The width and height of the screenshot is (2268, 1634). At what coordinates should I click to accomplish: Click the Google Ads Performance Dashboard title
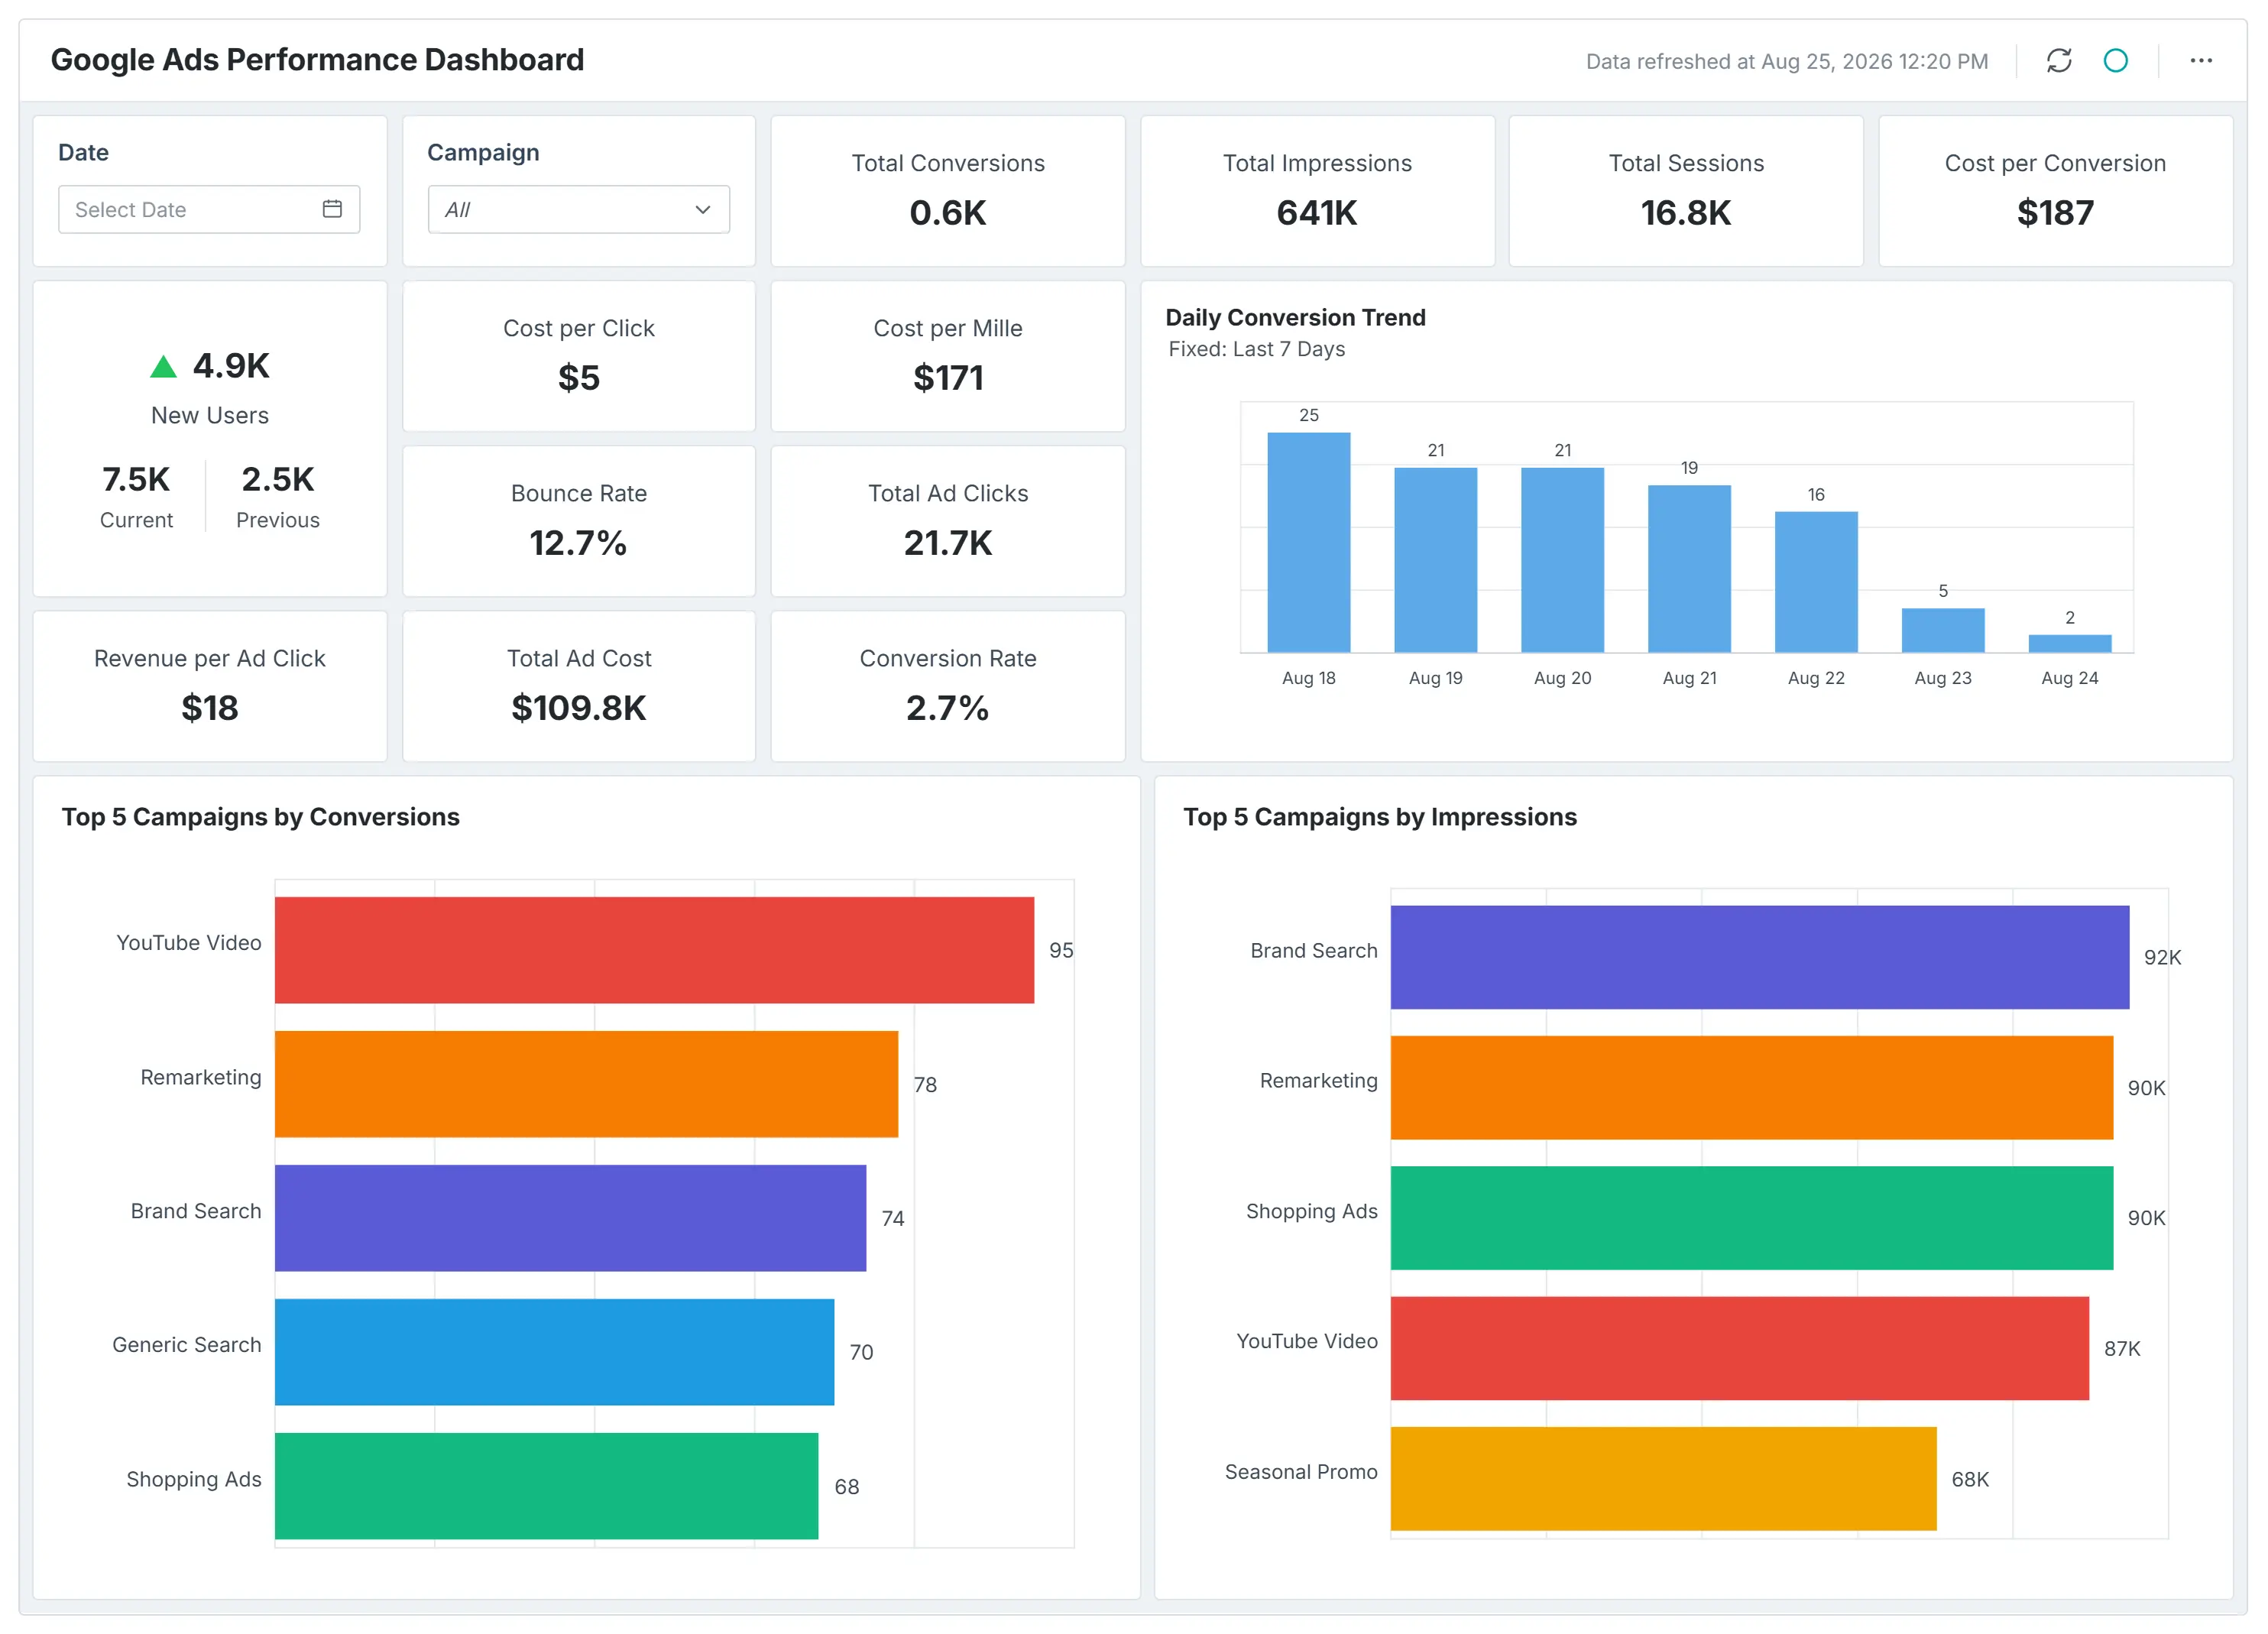(317, 60)
